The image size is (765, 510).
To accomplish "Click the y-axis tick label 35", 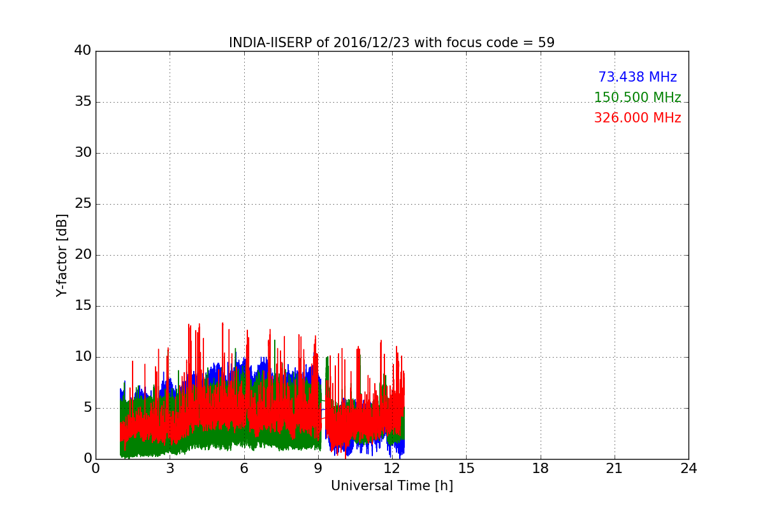I will point(83,102).
